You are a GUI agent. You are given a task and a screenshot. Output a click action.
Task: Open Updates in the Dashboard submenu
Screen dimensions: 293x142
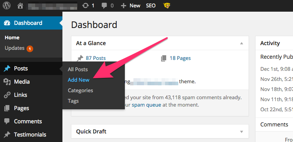point(14,48)
